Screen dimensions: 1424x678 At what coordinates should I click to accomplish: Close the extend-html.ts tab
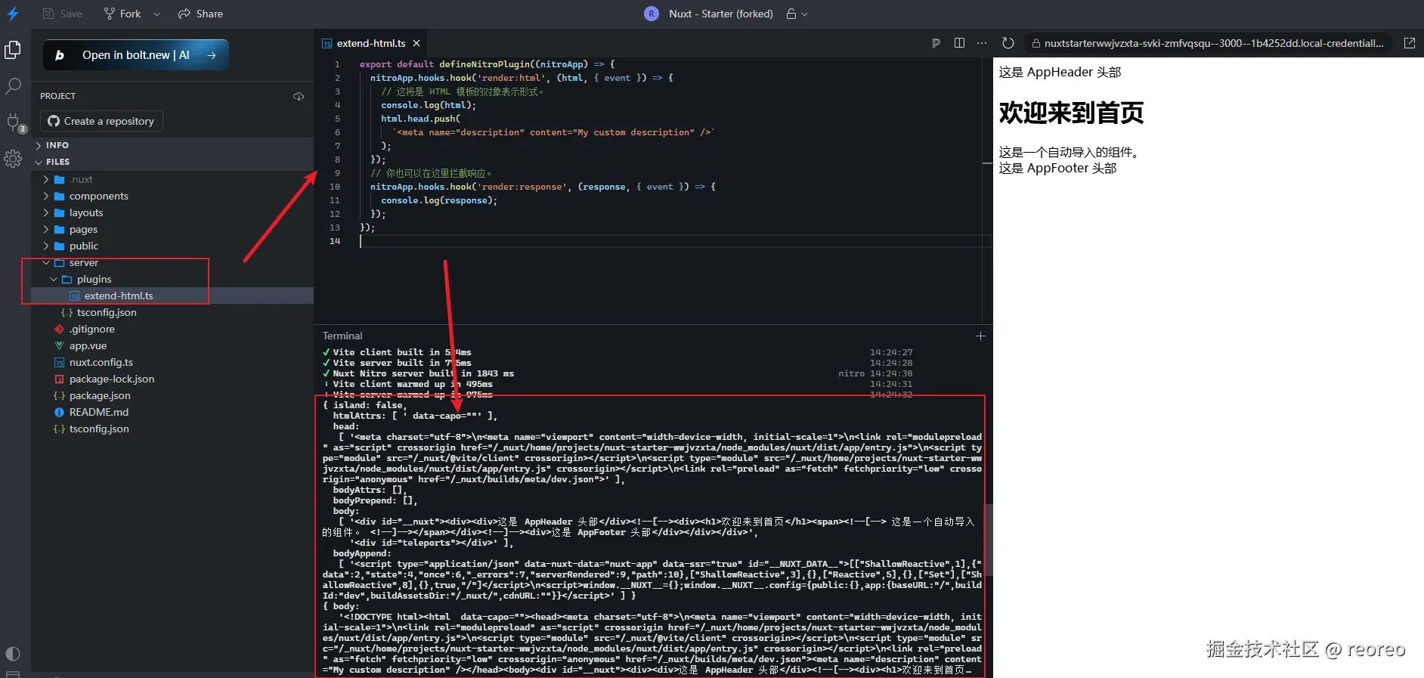pyautogui.click(x=416, y=43)
